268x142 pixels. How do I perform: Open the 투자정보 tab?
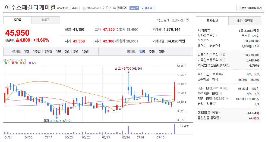point(212,21)
